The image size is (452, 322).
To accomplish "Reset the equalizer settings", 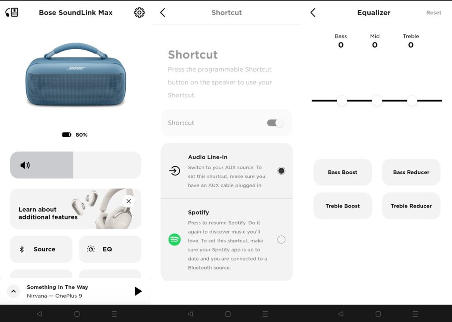I will (433, 13).
